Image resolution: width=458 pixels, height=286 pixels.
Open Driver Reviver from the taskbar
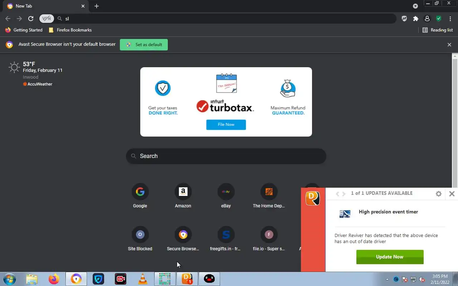(187, 279)
